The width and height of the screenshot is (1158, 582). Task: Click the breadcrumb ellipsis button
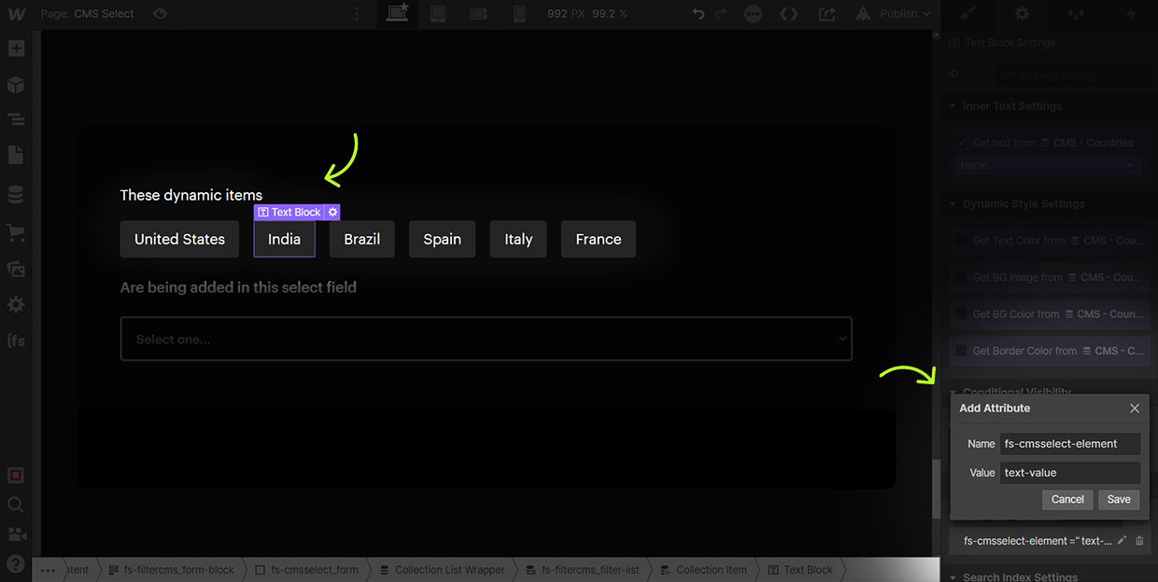(x=48, y=570)
